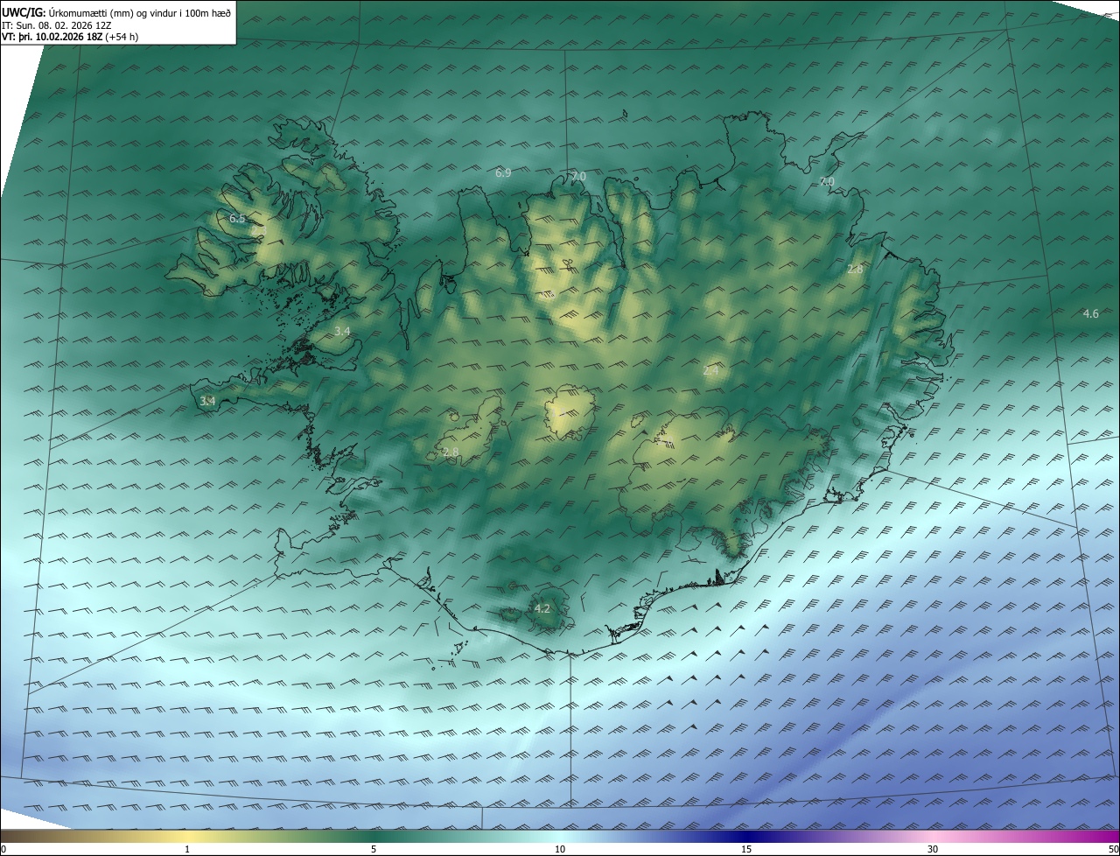
Task: Click the colorbar tick label '10'
Action: coord(560,849)
